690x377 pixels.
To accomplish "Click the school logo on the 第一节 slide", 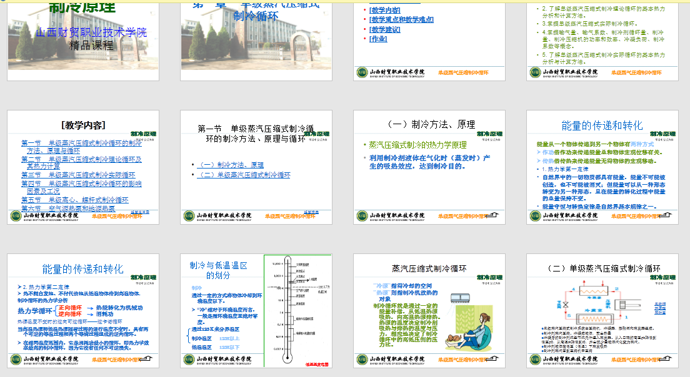I will (x=189, y=216).
